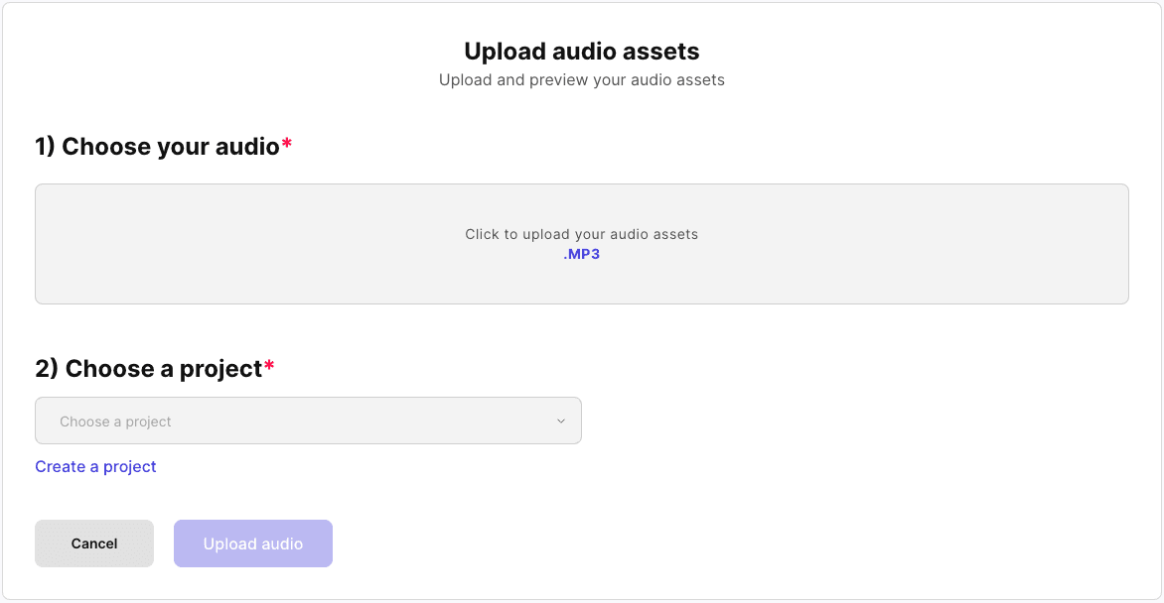Open the "Choose a project" dropdown

[x=308, y=421]
